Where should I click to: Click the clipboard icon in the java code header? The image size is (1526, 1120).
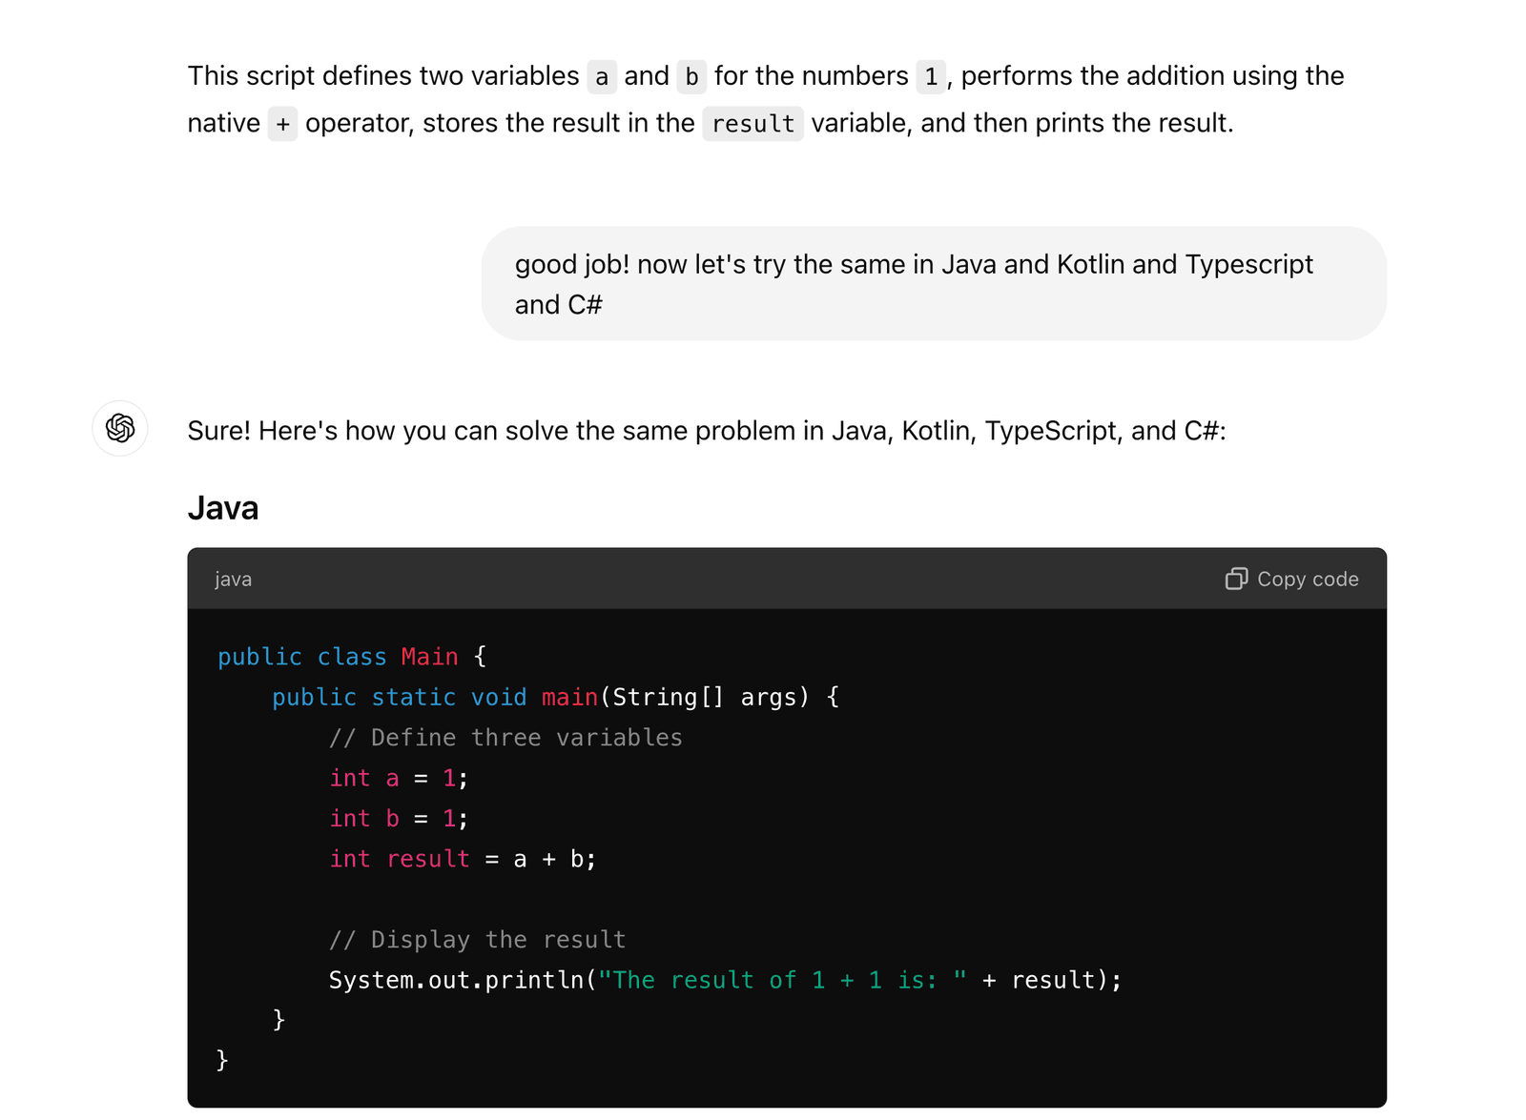click(1236, 579)
